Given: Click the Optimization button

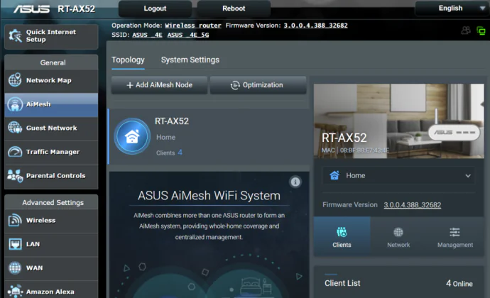Looking at the screenshot, I should pyautogui.click(x=258, y=85).
